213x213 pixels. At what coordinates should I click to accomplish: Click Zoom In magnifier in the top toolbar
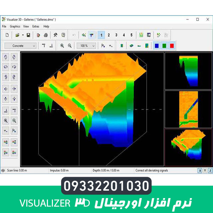[62, 46]
